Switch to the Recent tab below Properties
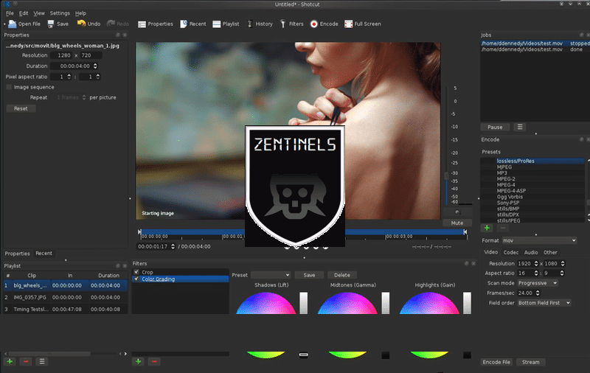 [44, 254]
